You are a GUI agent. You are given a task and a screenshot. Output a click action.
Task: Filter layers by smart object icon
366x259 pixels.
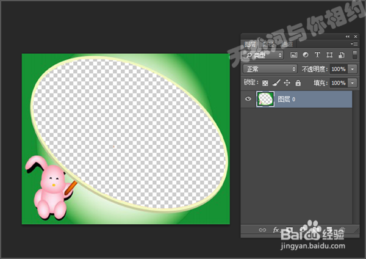click(x=342, y=55)
